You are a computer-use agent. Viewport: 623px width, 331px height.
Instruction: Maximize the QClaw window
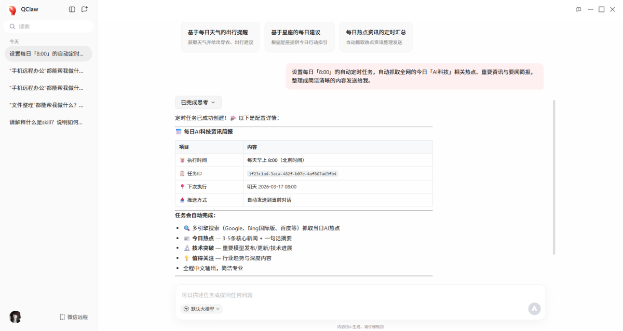point(602,9)
